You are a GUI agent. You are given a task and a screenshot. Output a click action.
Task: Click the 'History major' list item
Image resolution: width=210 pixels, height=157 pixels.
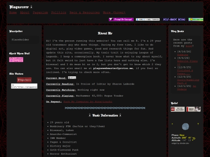(60, 146)
